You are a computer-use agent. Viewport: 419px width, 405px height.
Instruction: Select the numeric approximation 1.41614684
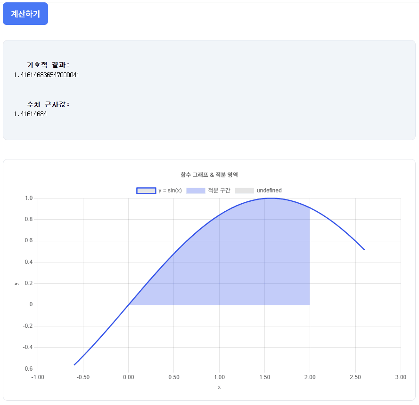click(x=30, y=114)
